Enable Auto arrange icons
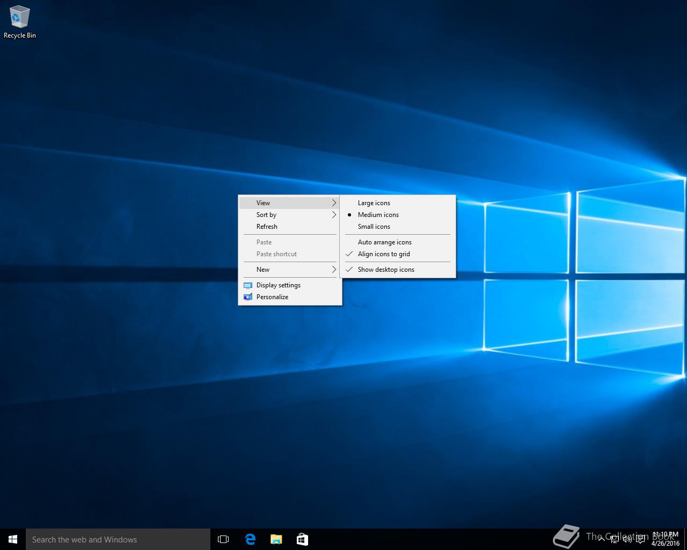687x550 pixels. pos(398,242)
